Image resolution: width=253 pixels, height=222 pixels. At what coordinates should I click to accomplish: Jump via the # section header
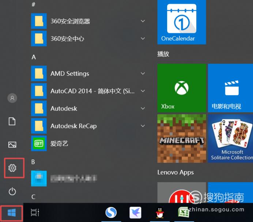[33, 4]
